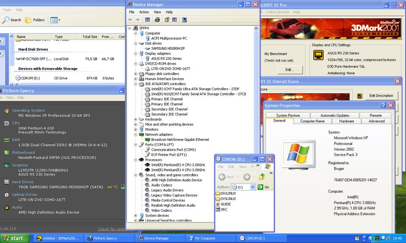Select HP-DC7600-SFF local disk in My Computer
This screenshot has height=243, width=406.
tap(33, 59)
